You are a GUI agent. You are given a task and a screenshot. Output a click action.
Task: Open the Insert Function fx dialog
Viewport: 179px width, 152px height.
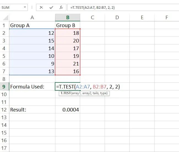(x=61, y=7)
